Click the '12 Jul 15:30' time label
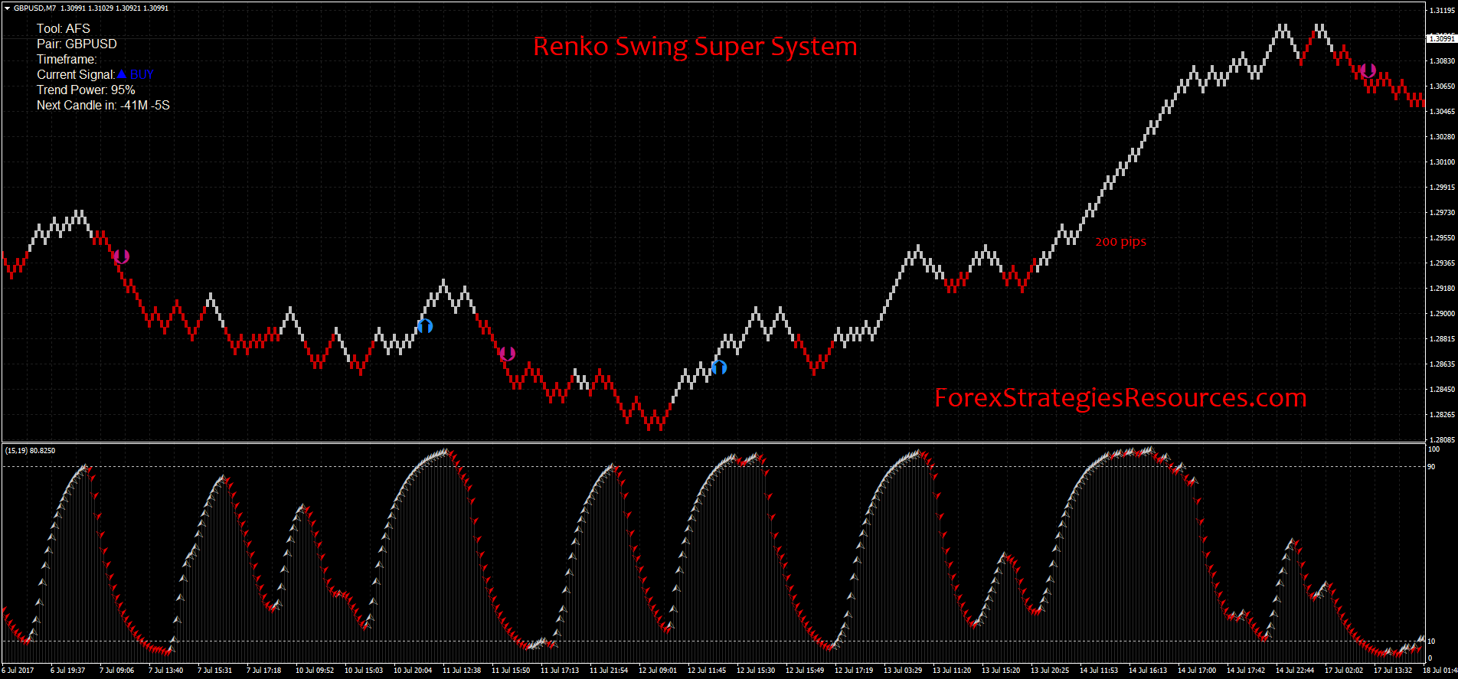The height and width of the screenshot is (679, 1458). (756, 670)
